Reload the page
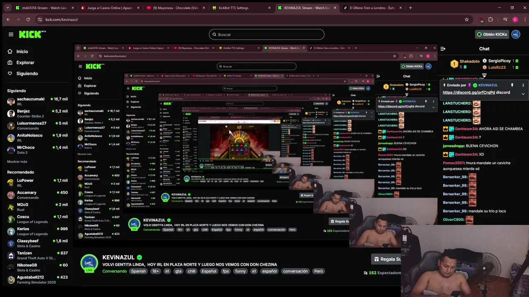The width and height of the screenshot is (529, 297). [28, 19]
